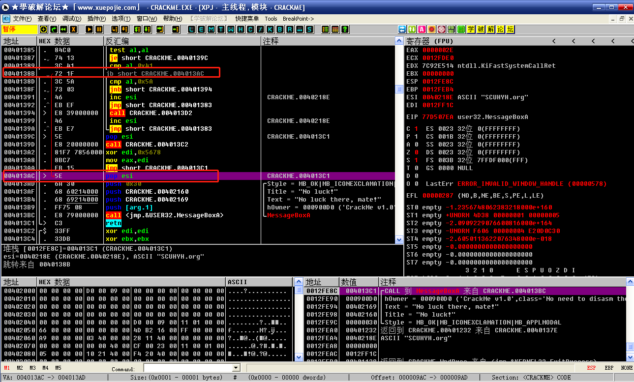This screenshot has width=634, height=382.
Task: Click the blue swap-arrows toolbar icon
Action: coord(402,29)
